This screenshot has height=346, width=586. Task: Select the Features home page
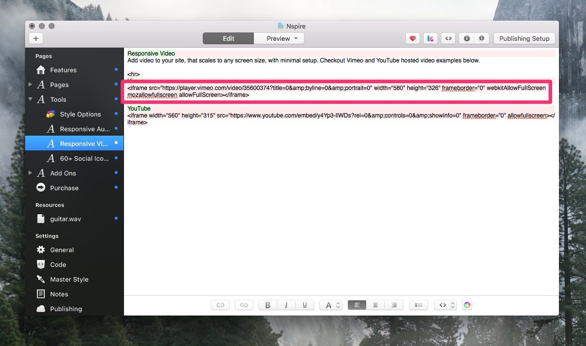(x=74, y=70)
